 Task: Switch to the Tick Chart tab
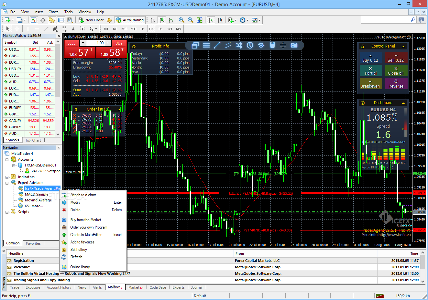point(33,140)
